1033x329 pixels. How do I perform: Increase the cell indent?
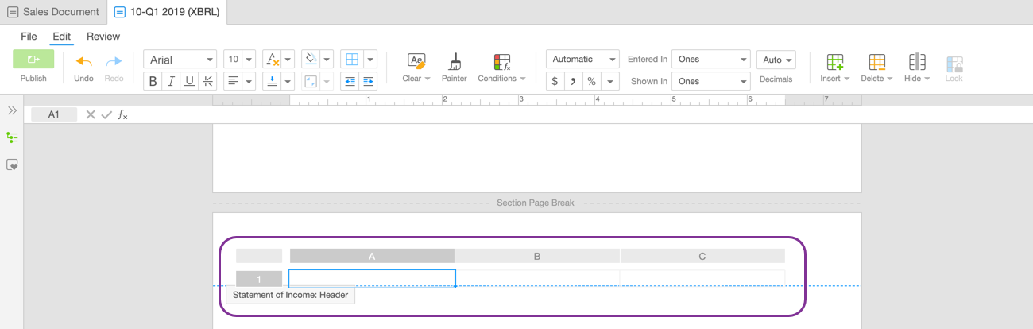368,81
